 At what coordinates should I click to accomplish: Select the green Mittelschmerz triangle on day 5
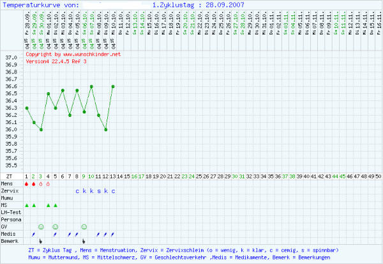tap(56, 205)
